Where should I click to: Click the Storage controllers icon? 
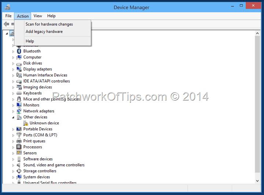pyautogui.click(x=19, y=171)
